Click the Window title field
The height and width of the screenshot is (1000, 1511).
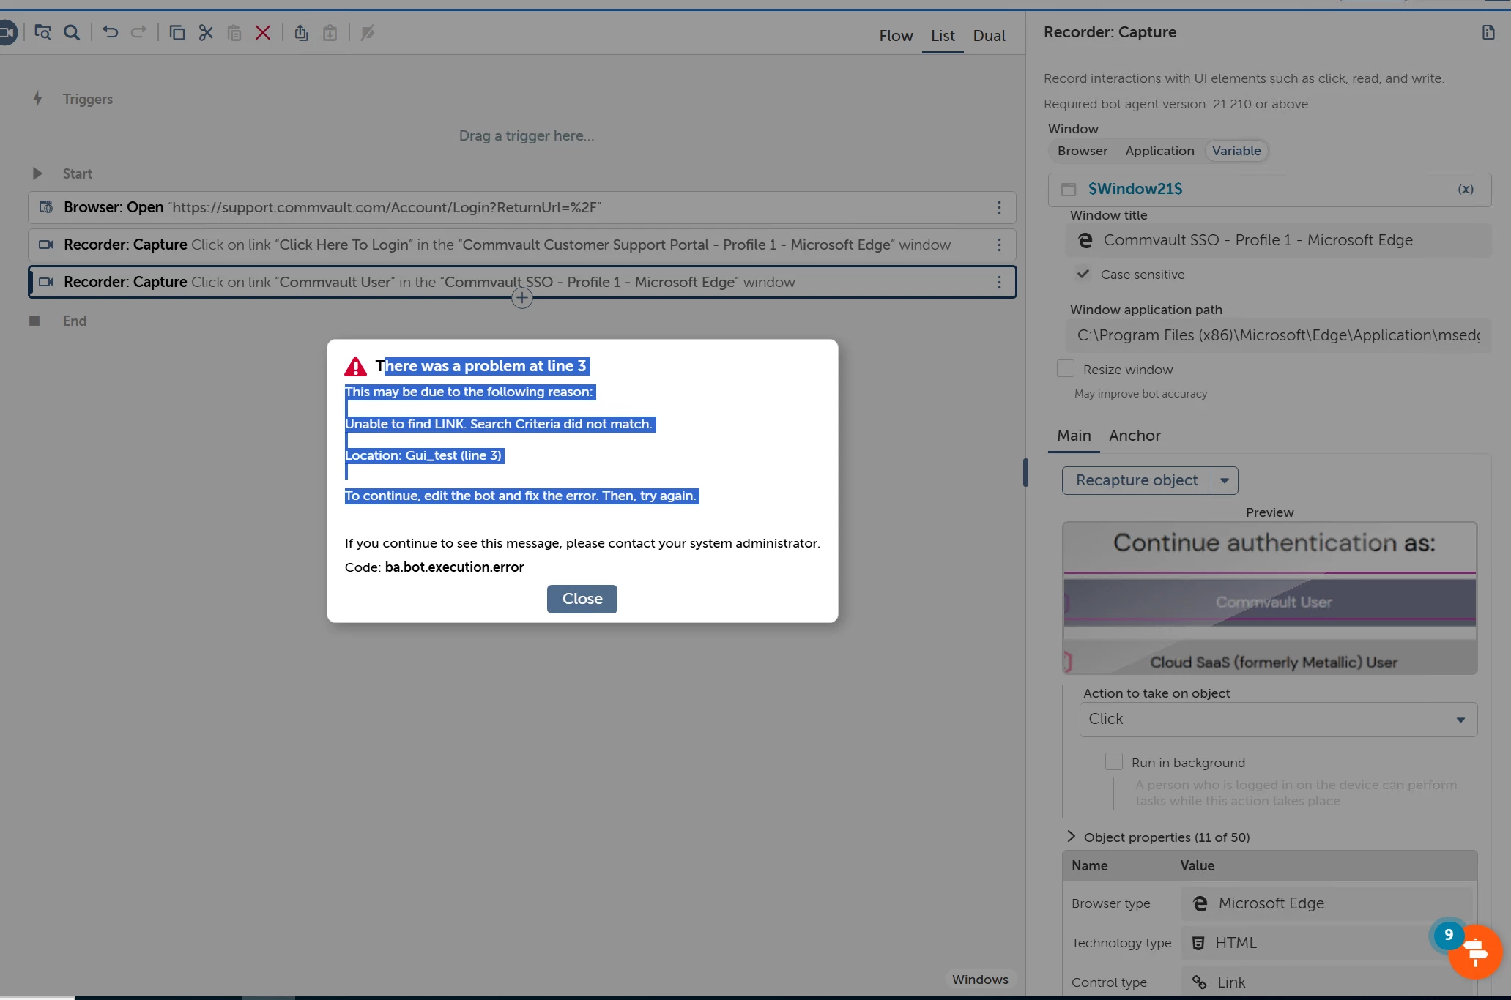click(x=1278, y=241)
